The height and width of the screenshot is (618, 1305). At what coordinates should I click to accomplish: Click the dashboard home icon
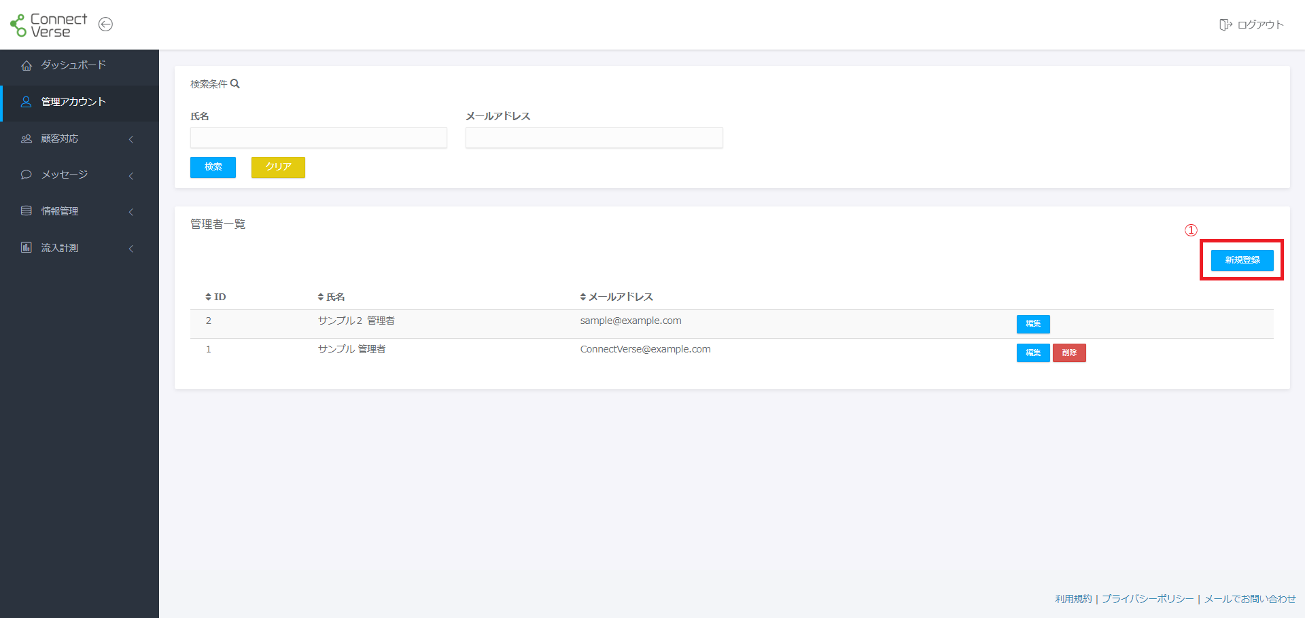click(x=27, y=65)
